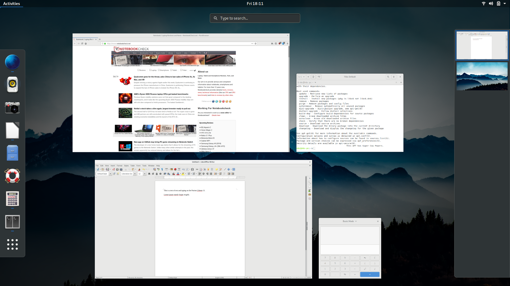The width and height of the screenshot is (510, 286).
Task: Click the Type to search field
Action: (x=255, y=18)
